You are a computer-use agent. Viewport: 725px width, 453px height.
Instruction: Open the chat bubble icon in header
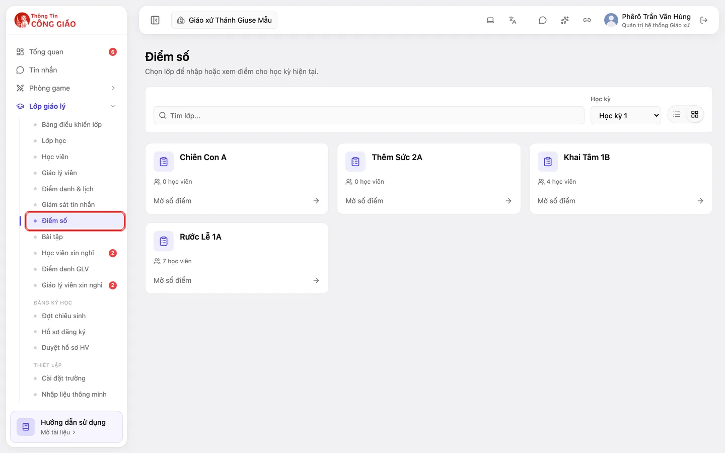543,20
